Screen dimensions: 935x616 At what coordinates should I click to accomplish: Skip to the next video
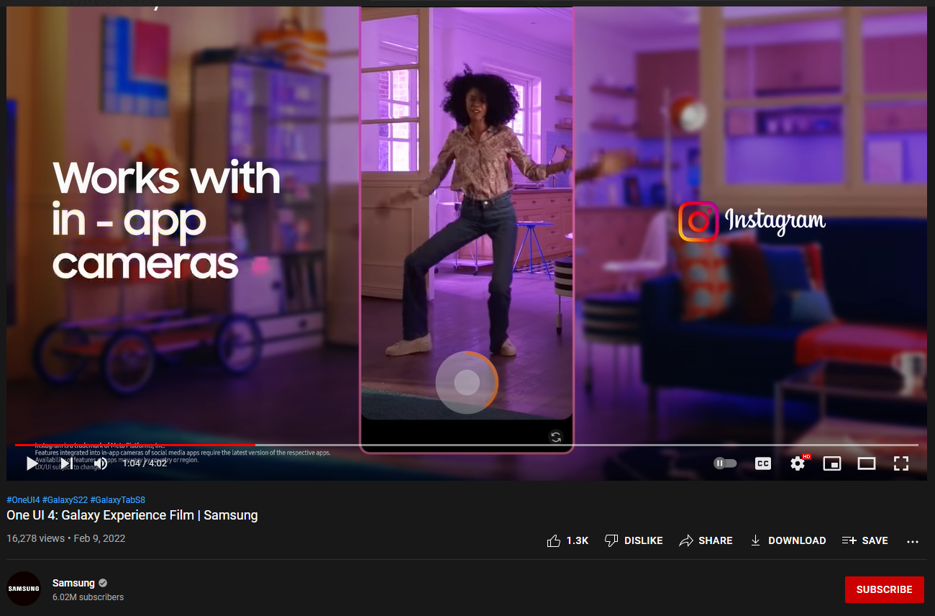coord(66,463)
